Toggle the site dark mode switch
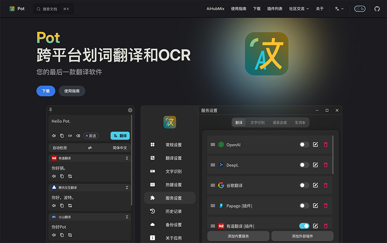Viewport: 387px width, 243px height. (x=360, y=9)
